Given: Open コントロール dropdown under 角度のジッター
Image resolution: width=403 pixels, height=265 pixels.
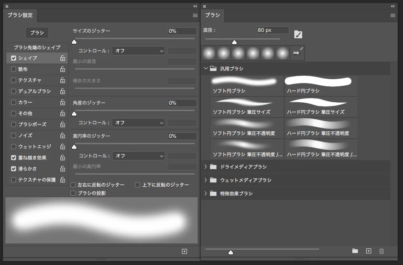Looking at the screenshot, I should tap(139, 123).
